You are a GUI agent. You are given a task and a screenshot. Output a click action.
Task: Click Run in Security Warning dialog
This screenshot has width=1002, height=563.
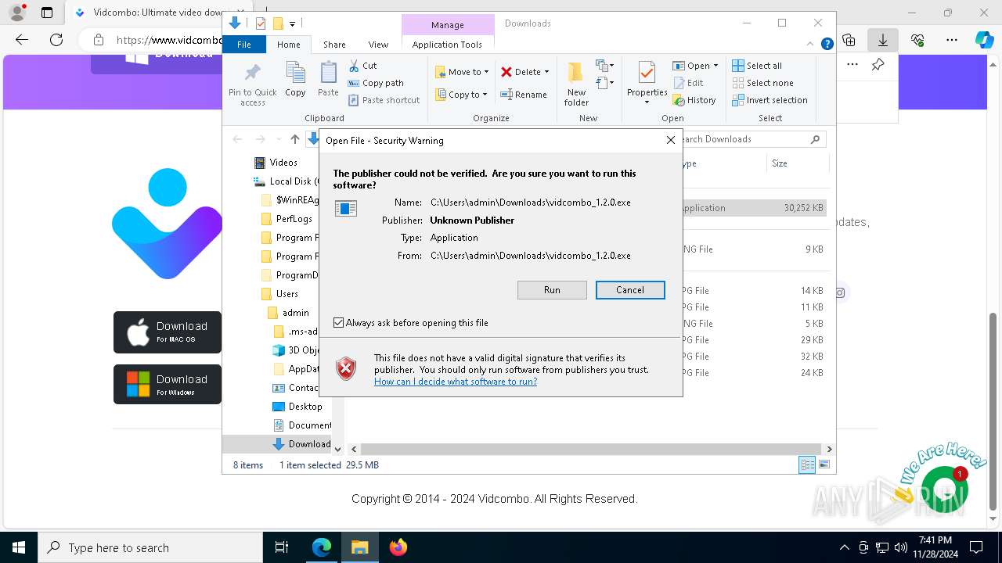tap(552, 290)
